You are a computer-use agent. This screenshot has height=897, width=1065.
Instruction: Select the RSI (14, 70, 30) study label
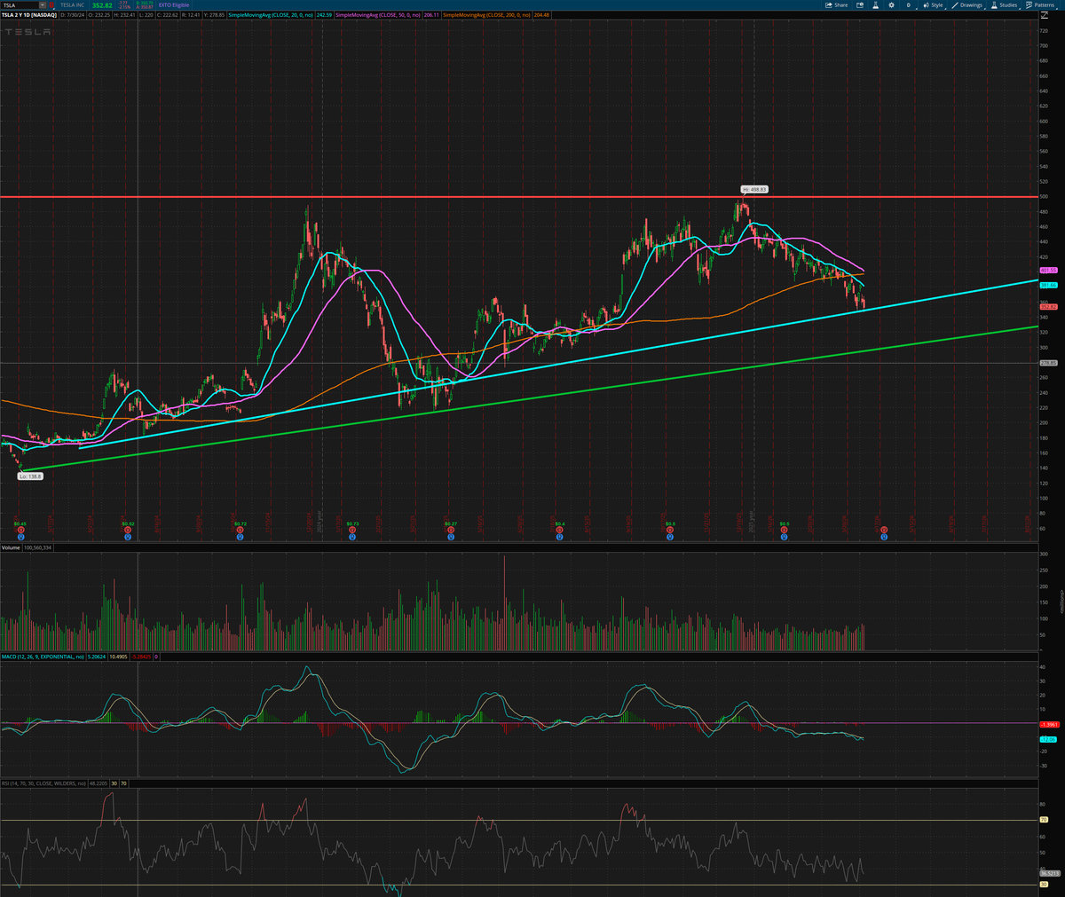44,783
